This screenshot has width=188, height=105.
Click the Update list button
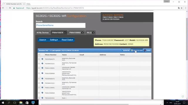click(125, 50)
